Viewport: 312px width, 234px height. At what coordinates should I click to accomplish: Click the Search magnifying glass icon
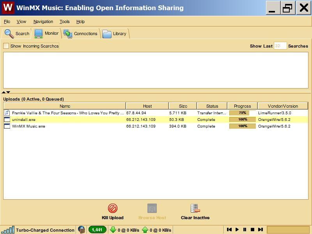9,34
